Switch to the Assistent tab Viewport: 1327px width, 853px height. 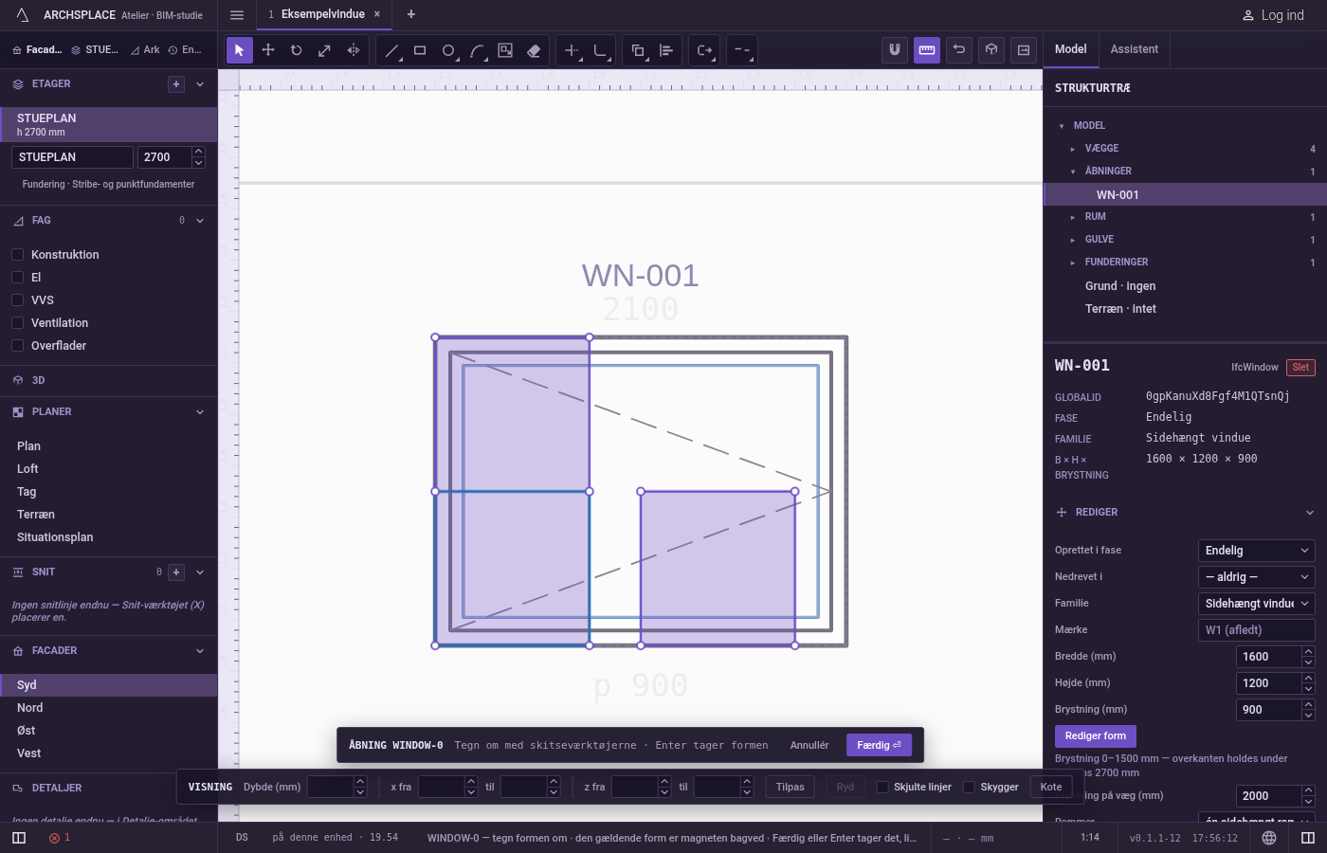[1134, 49]
